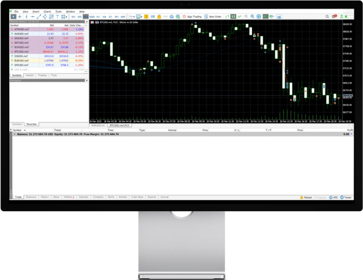Open the Tester in status bar
363x280 pixels.
click(x=347, y=197)
